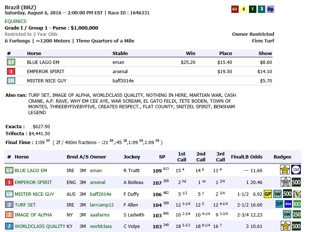Click the G2 star badge for Emperor Spirit
The width and height of the screenshot is (310, 232).
coord(286,182)
